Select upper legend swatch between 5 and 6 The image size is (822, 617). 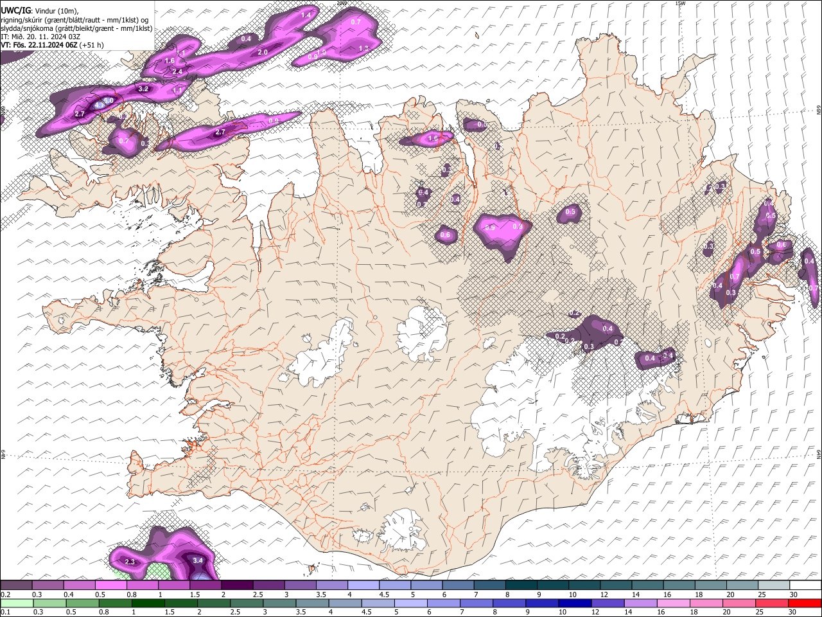pyautogui.click(x=426, y=586)
